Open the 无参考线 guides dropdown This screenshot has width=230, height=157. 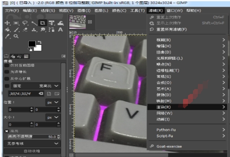coord(32,143)
